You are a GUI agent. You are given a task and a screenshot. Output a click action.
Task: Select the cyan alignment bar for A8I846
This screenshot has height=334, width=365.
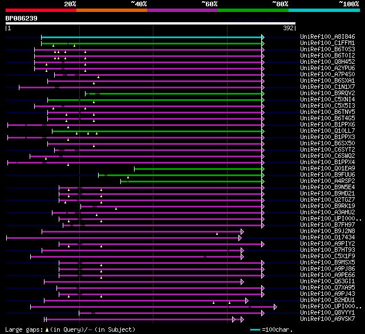coord(151,37)
